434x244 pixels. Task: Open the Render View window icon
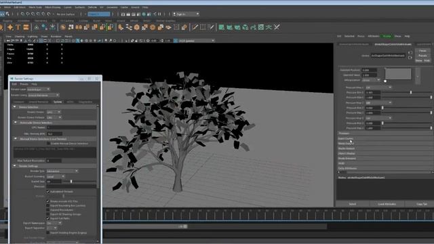(x=123, y=14)
